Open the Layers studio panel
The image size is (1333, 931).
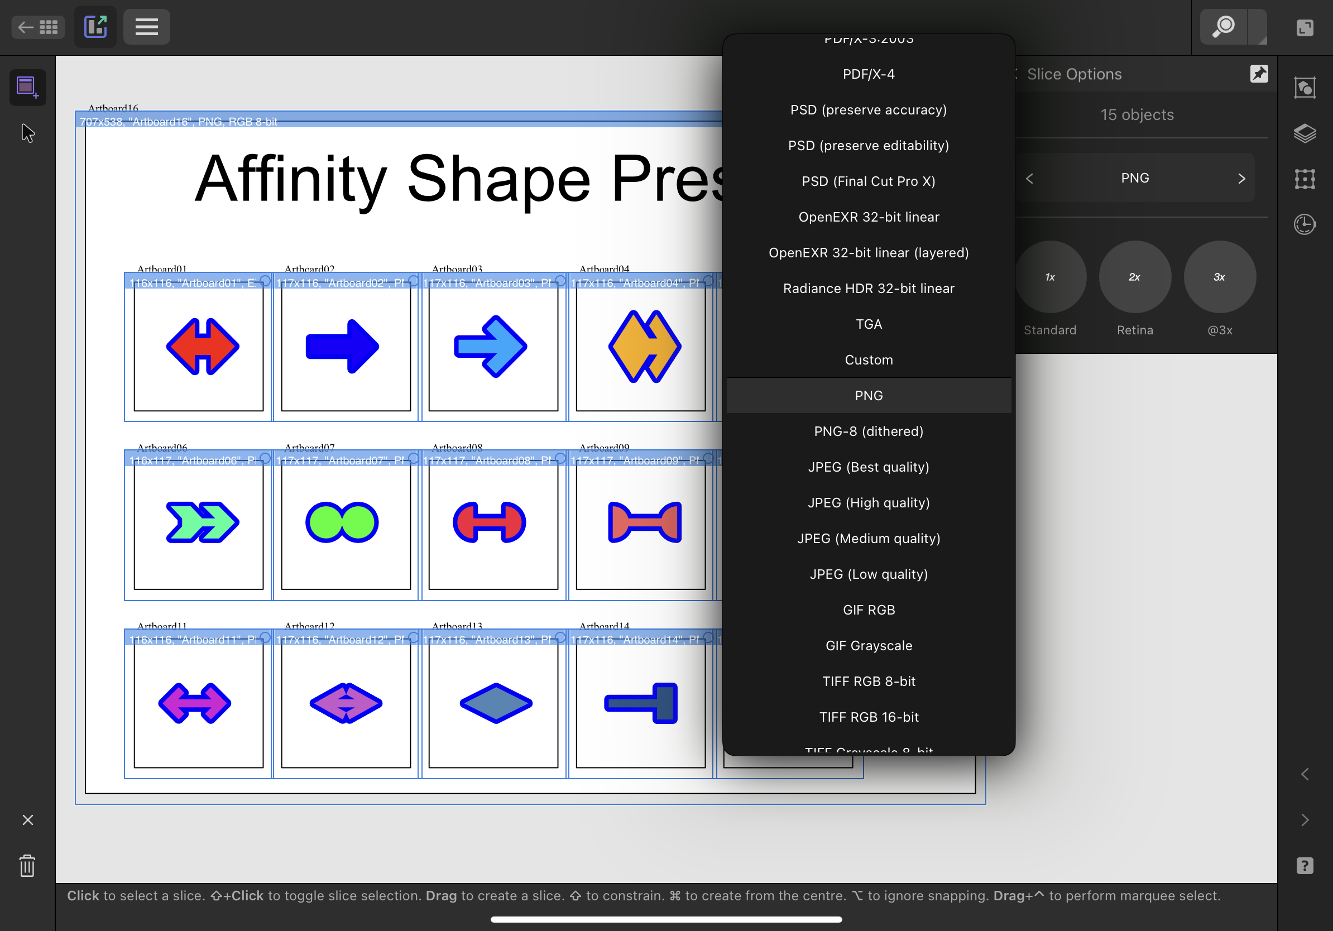point(1305,134)
